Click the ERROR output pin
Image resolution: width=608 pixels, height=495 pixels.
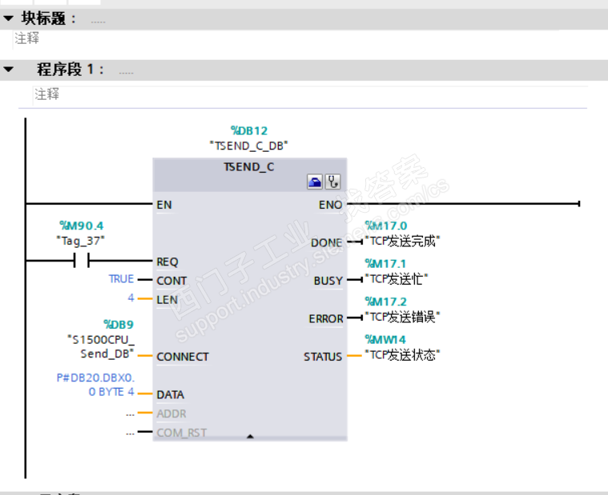[326, 318]
